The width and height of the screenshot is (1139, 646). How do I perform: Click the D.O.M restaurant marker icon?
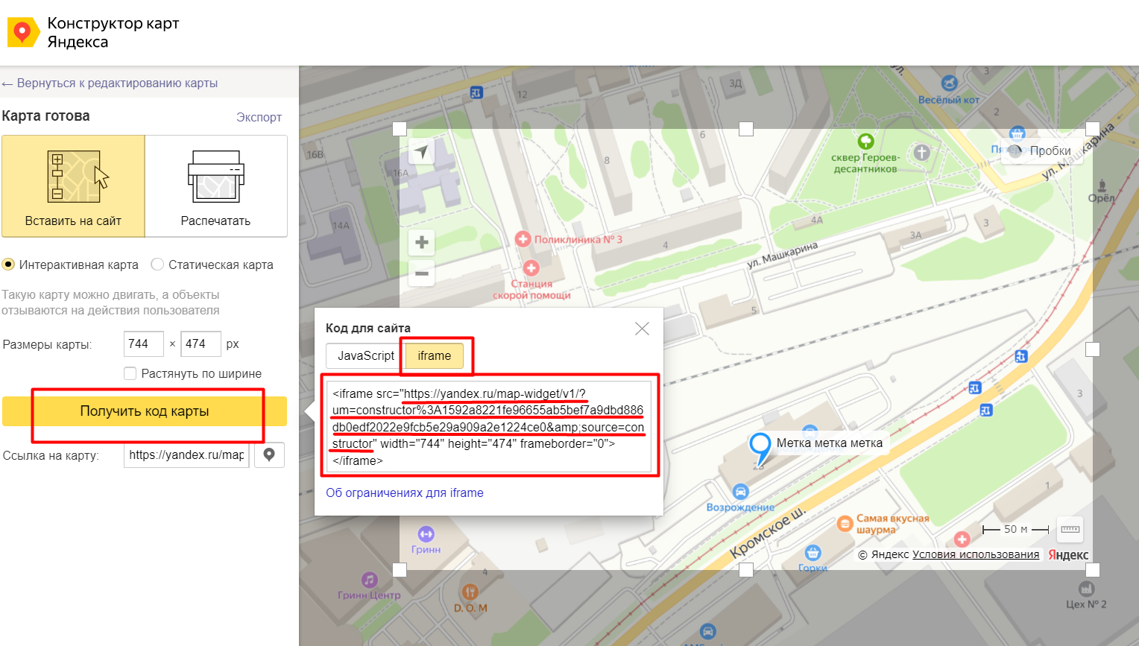[470, 592]
